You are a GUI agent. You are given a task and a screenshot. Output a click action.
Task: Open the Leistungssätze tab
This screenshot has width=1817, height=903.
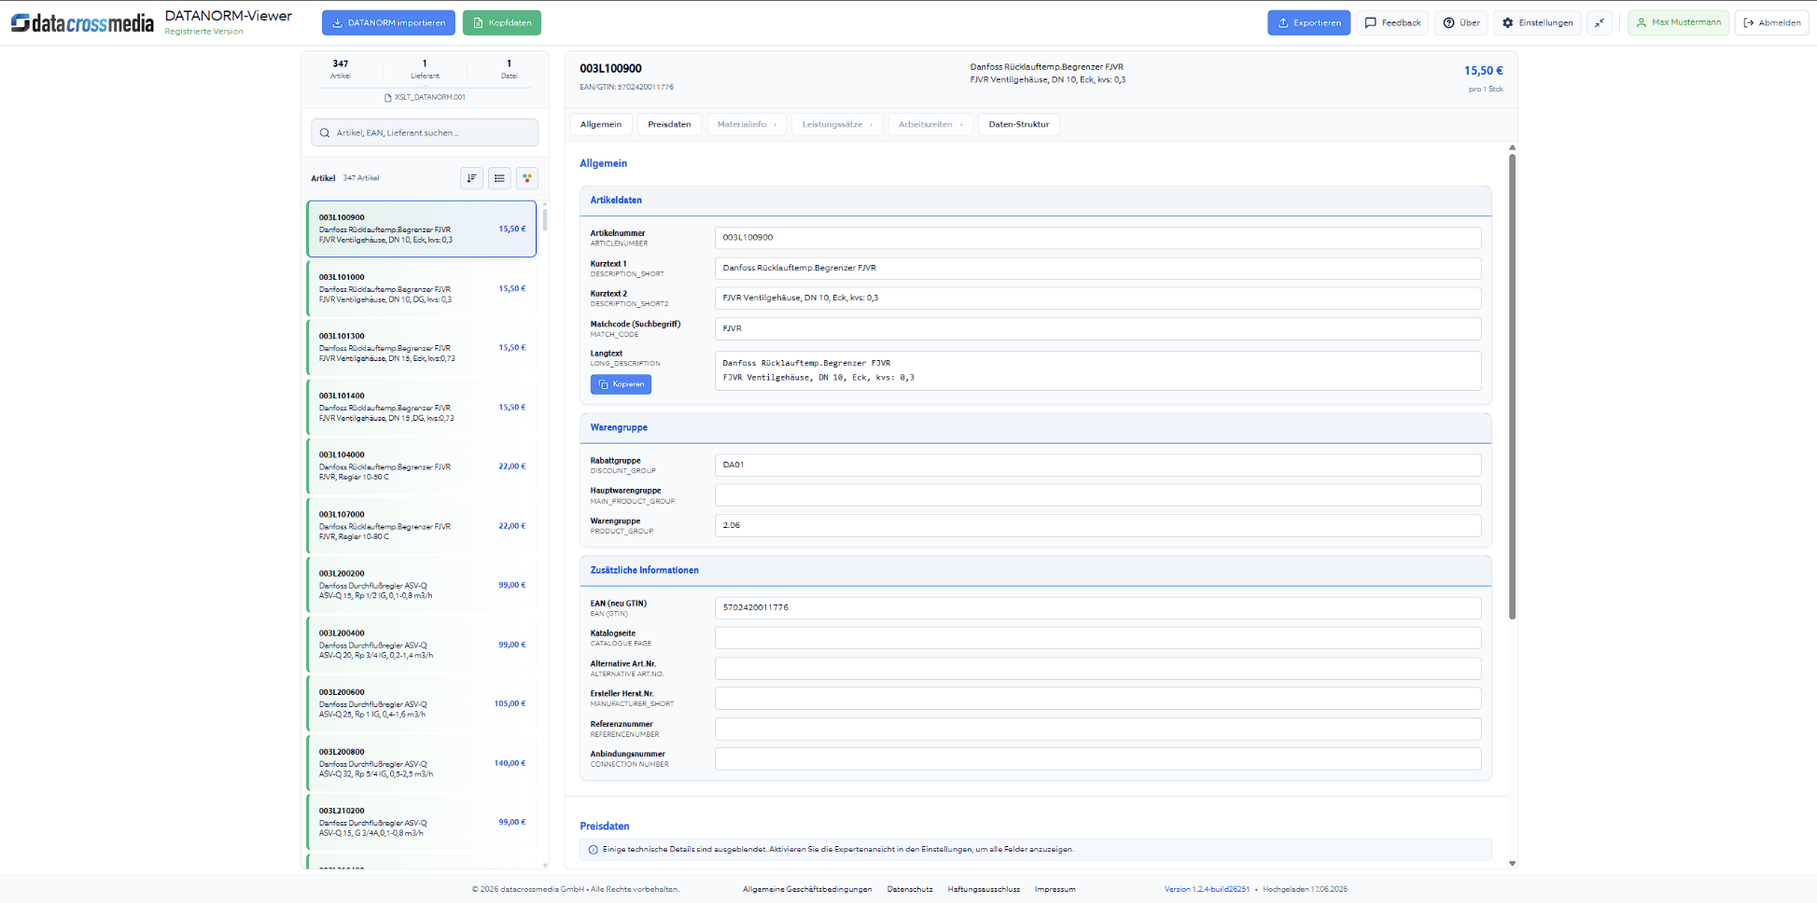click(x=837, y=124)
